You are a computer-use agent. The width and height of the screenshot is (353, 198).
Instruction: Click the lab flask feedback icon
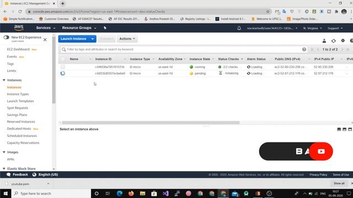(324, 41)
